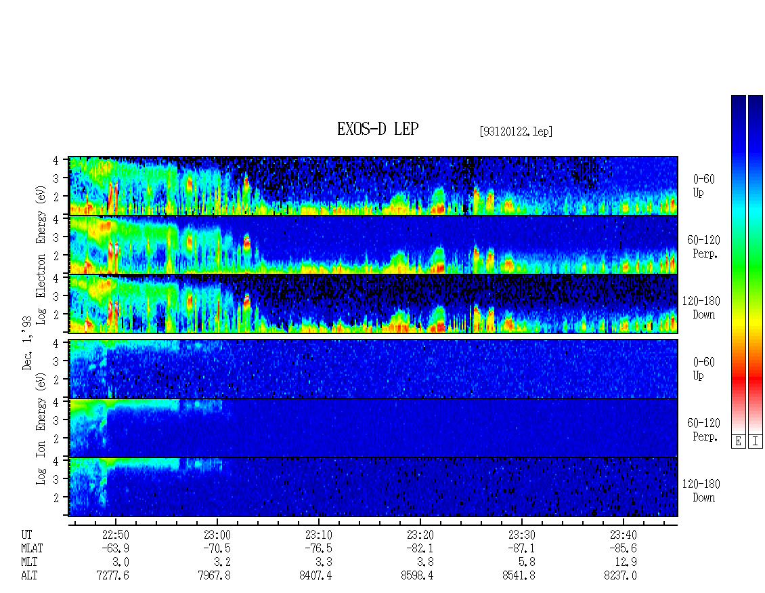Click the MLAT value -85.6
The height and width of the screenshot is (593, 765).
(623, 548)
